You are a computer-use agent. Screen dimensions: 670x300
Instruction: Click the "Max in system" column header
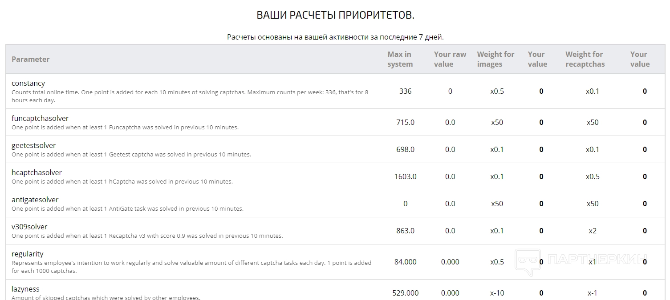(400, 59)
